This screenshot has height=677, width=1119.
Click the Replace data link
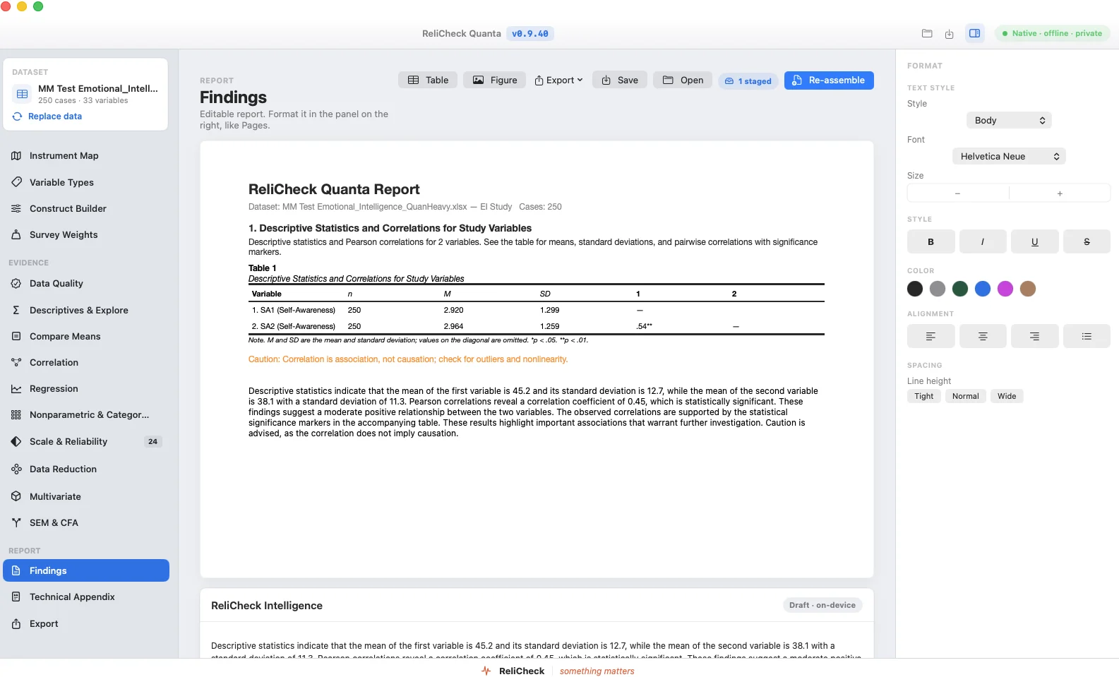(55, 116)
